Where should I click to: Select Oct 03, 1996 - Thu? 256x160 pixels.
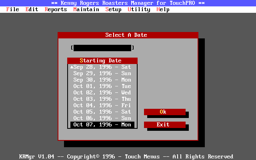(102, 99)
